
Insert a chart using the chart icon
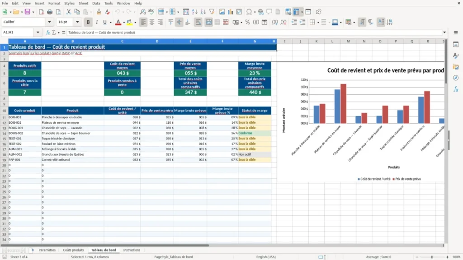[x=231, y=12]
